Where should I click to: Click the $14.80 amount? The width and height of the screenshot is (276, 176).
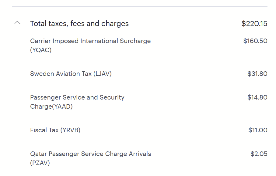(257, 97)
